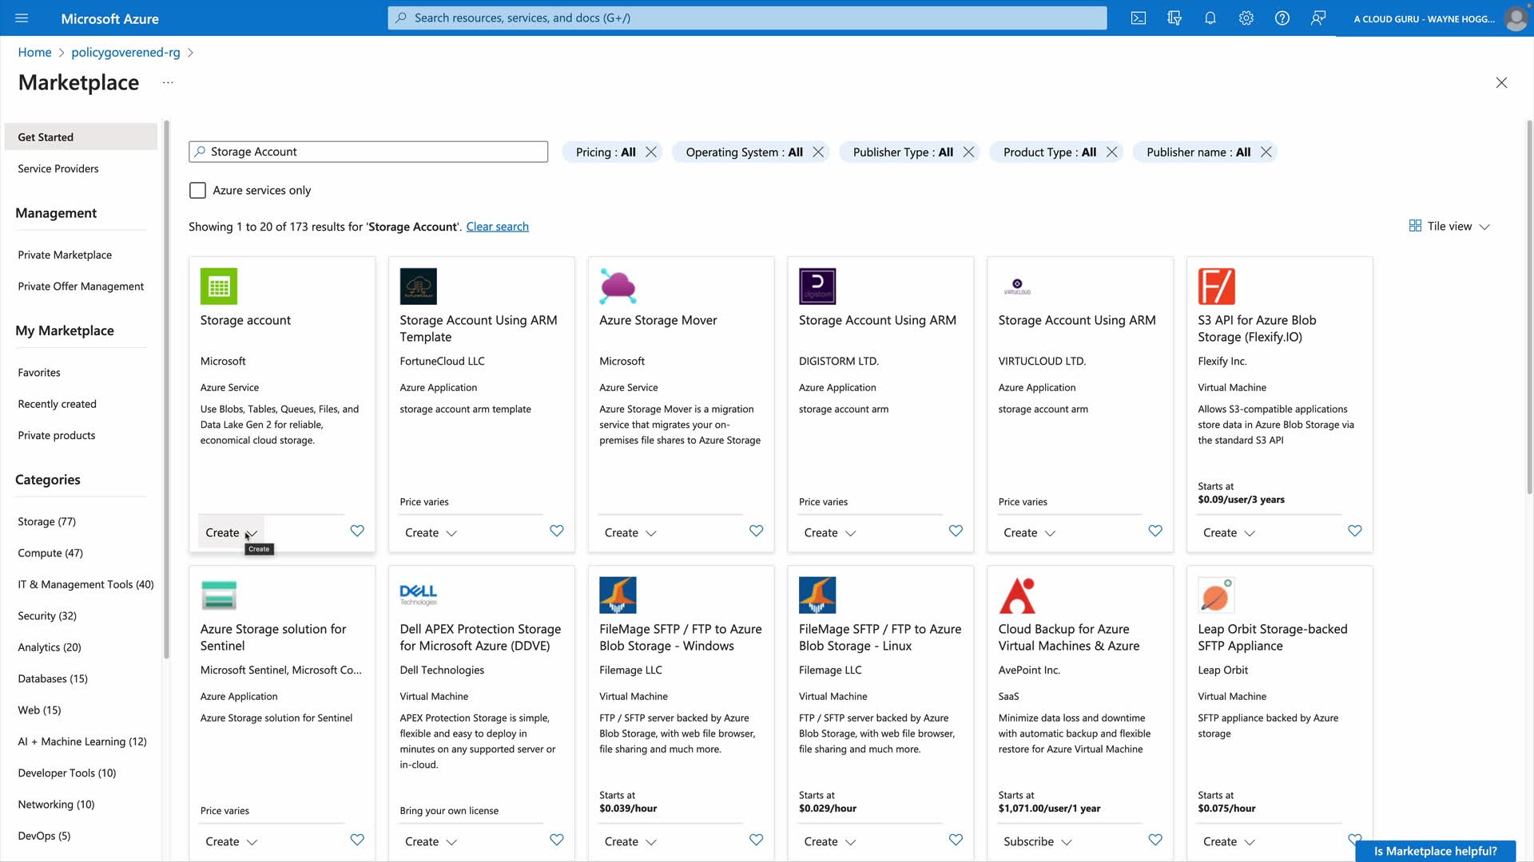Open Directories and subscriptions filter icon
The image size is (1534, 862).
1174,18
